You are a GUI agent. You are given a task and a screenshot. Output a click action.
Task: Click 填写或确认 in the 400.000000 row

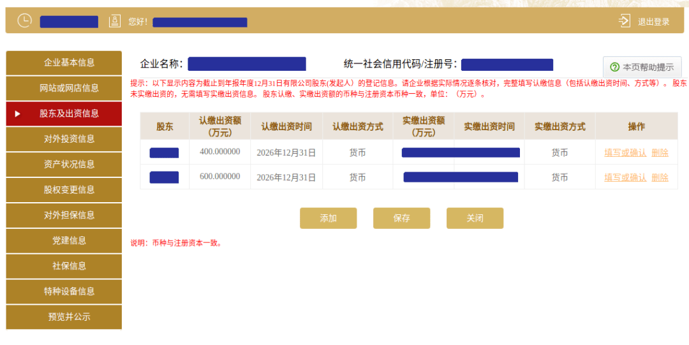[x=625, y=153]
